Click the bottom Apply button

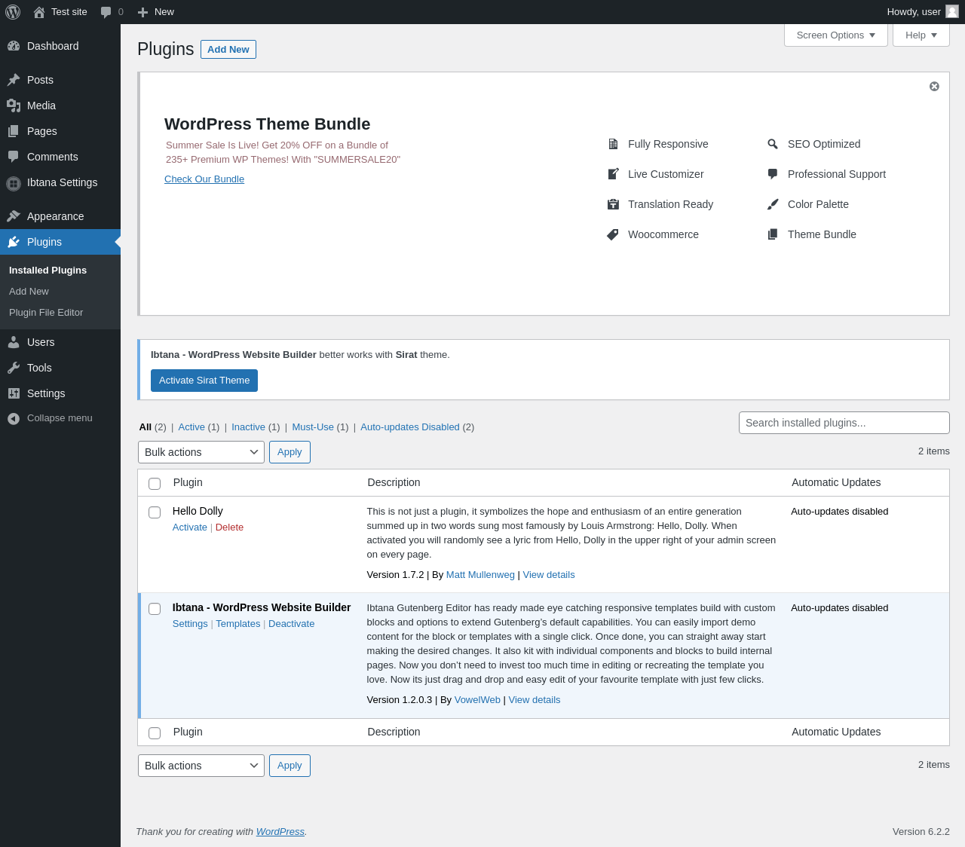[x=289, y=766]
